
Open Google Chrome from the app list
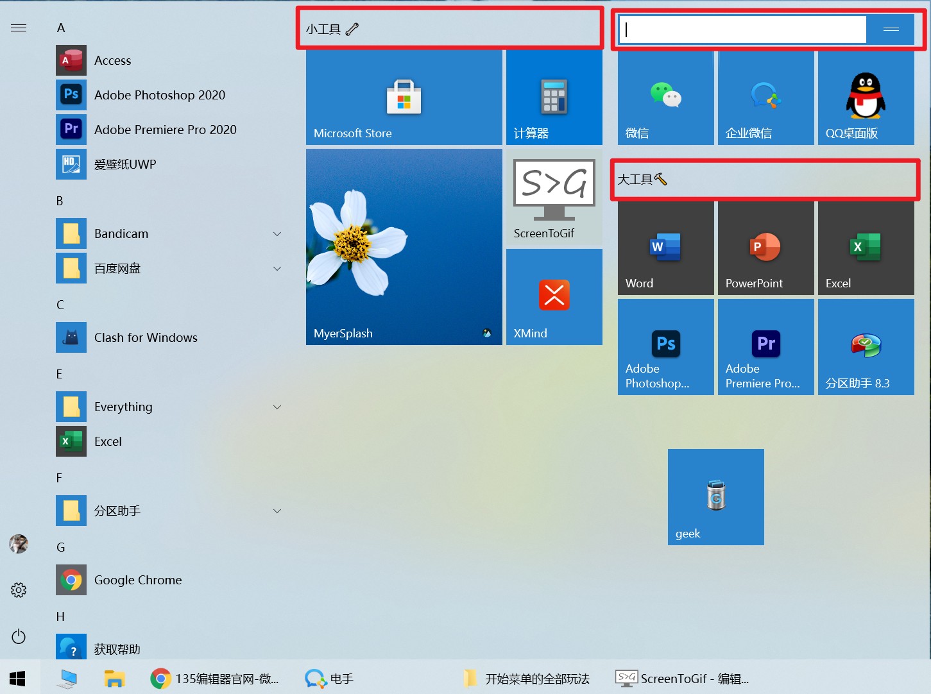pos(169,580)
